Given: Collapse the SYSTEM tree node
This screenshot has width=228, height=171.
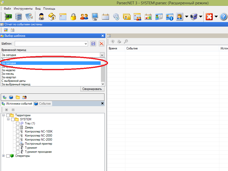Looking at the screenshot, I should [x=8, y=119].
